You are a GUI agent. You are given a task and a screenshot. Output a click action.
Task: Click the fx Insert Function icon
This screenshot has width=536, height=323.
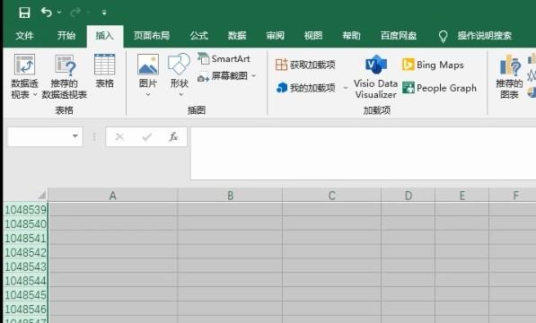click(x=173, y=137)
